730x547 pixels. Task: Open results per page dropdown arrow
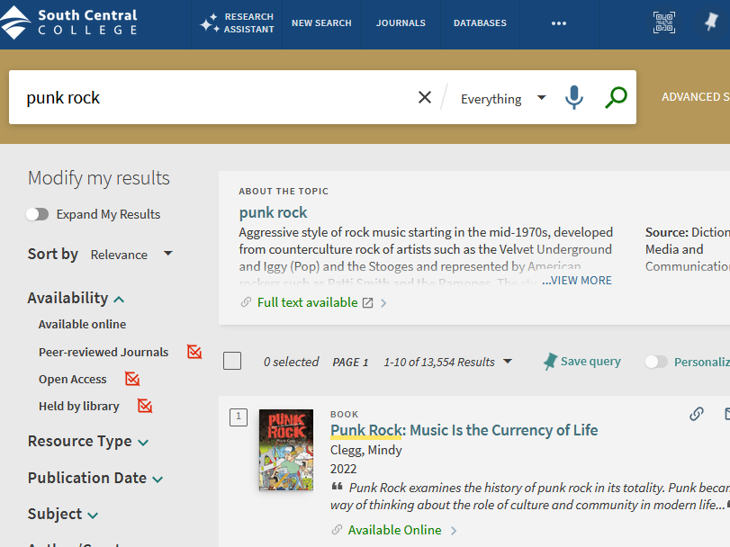click(x=508, y=362)
